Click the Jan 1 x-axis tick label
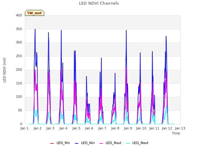This screenshot has height=149, width=199. click(x=24, y=128)
